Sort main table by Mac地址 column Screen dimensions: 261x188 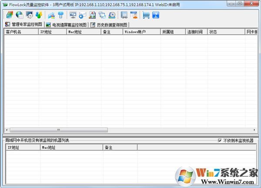point(84,32)
